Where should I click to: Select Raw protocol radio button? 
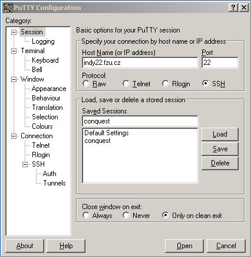(86, 83)
